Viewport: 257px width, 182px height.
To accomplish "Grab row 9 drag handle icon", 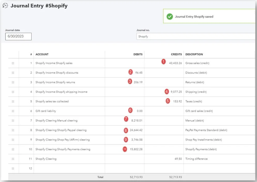I will click(13, 140).
